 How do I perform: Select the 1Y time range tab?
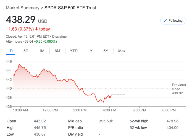click(x=90, y=51)
